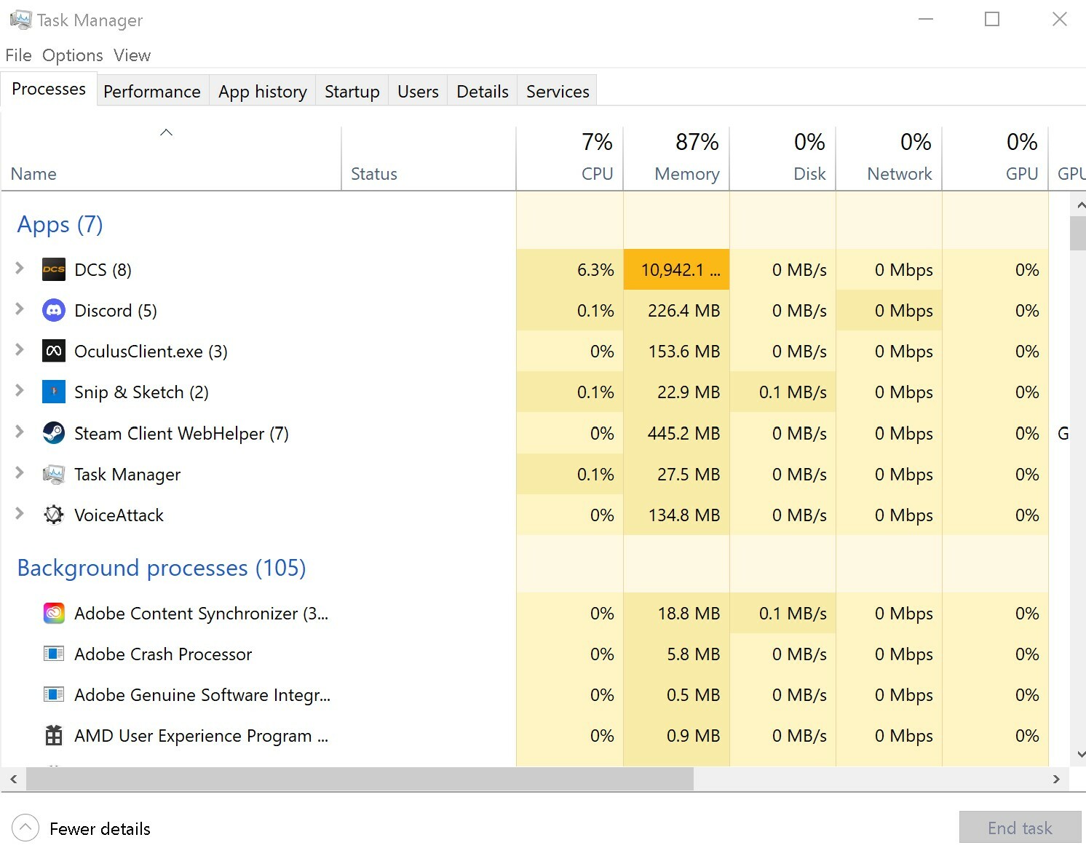The height and width of the screenshot is (856, 1086).
Task: Click the Discord memory value 226.4 MB
Action: (683, 311)
